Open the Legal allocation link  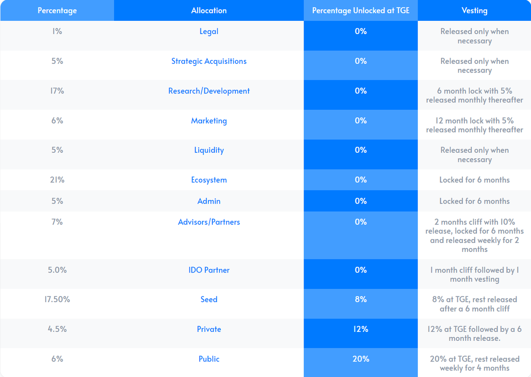click(x=209, y=31)
